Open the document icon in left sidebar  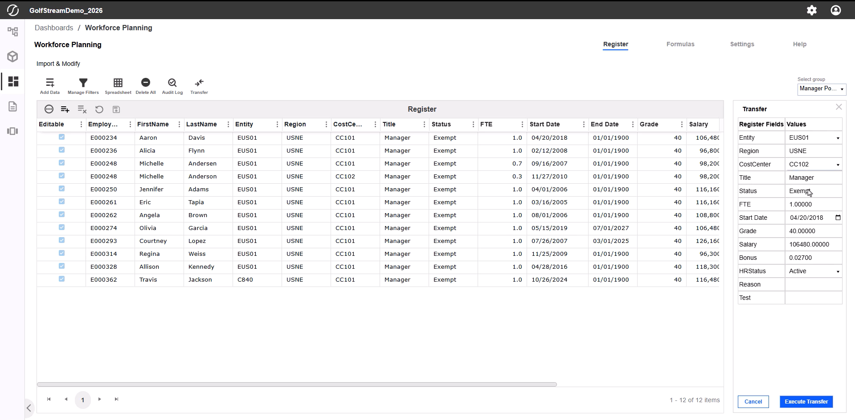click(x=13, y=106)
